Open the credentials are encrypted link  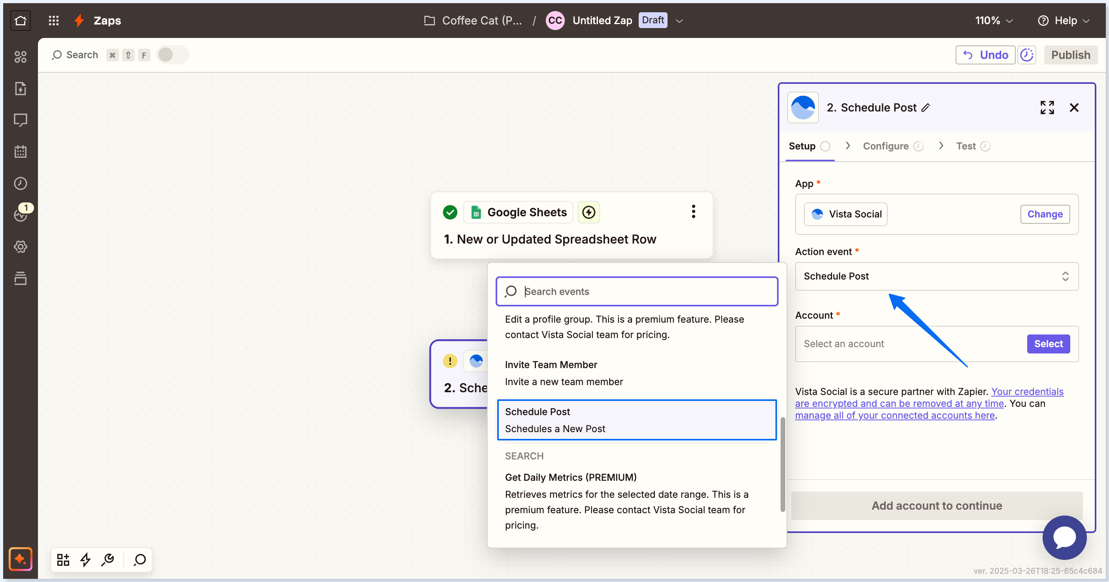(x=929, y=398)
